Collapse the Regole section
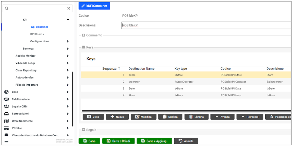The width and height of the screenshot is (292, 146). pyautogui.click(x=83, y=130)
